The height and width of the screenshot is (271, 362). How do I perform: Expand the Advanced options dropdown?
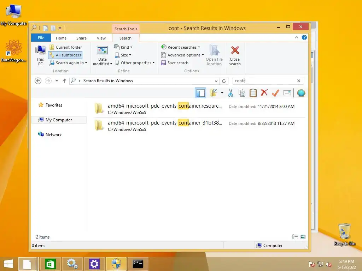[x=182, y=55]
